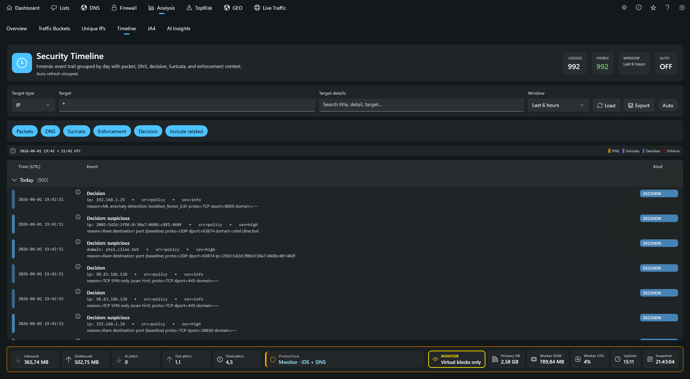
Task: Click the Load button
Action: pyautogui.click(x=606, y=105)
